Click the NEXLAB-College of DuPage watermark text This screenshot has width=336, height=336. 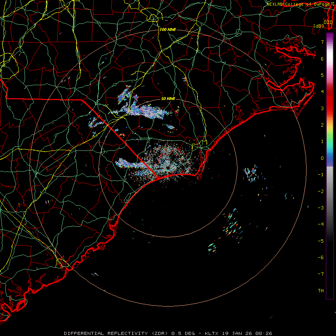click(298, 4)
